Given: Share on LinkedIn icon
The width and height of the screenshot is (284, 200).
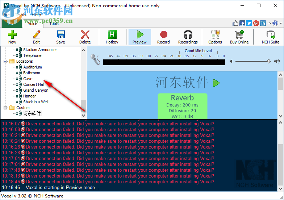Looking at the screenshot, I should 263,23.
